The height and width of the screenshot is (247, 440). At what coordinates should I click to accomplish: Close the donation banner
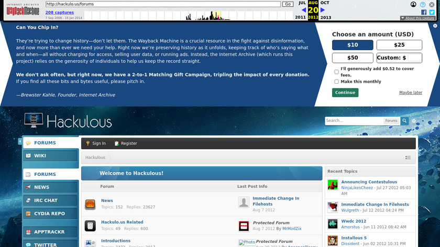(435, 26)
